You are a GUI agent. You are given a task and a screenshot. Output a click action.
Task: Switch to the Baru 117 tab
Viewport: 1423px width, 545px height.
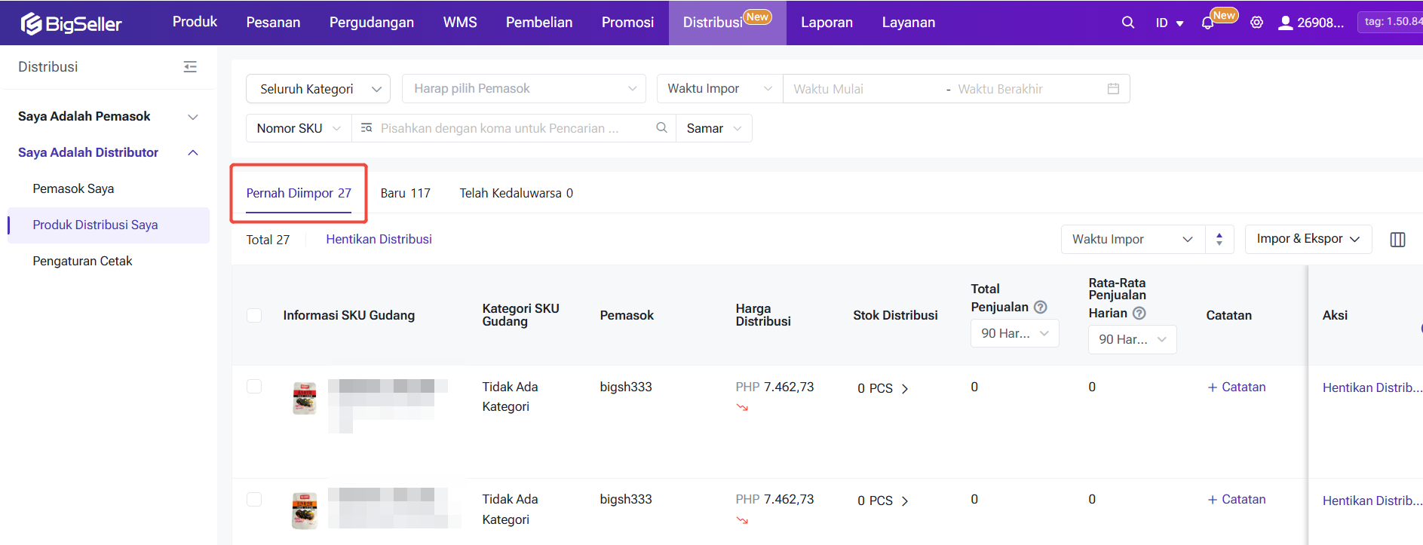point(405,193)
